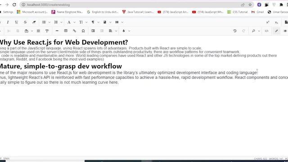This screenshot has width=288, height=162.
Task: Insert an unordered bullet list
Action: [44, 22]
